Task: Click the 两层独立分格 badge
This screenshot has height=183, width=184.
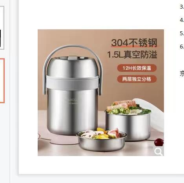Action: pyautogui.click(x=137, y=79)
